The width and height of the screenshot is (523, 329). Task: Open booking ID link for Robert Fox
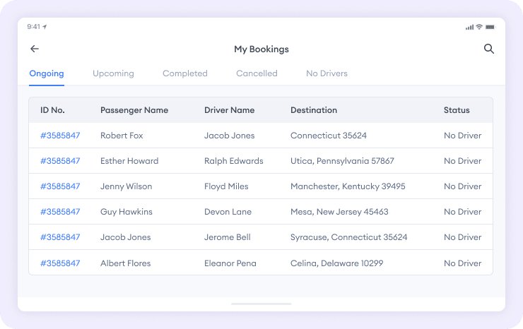(60, 136)
